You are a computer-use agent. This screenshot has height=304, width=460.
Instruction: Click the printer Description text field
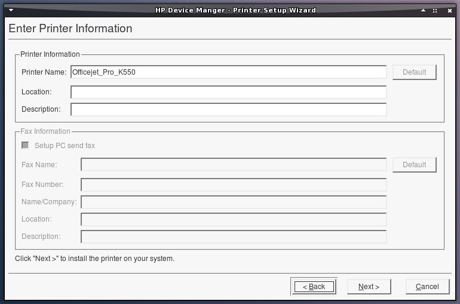point(229,109)
